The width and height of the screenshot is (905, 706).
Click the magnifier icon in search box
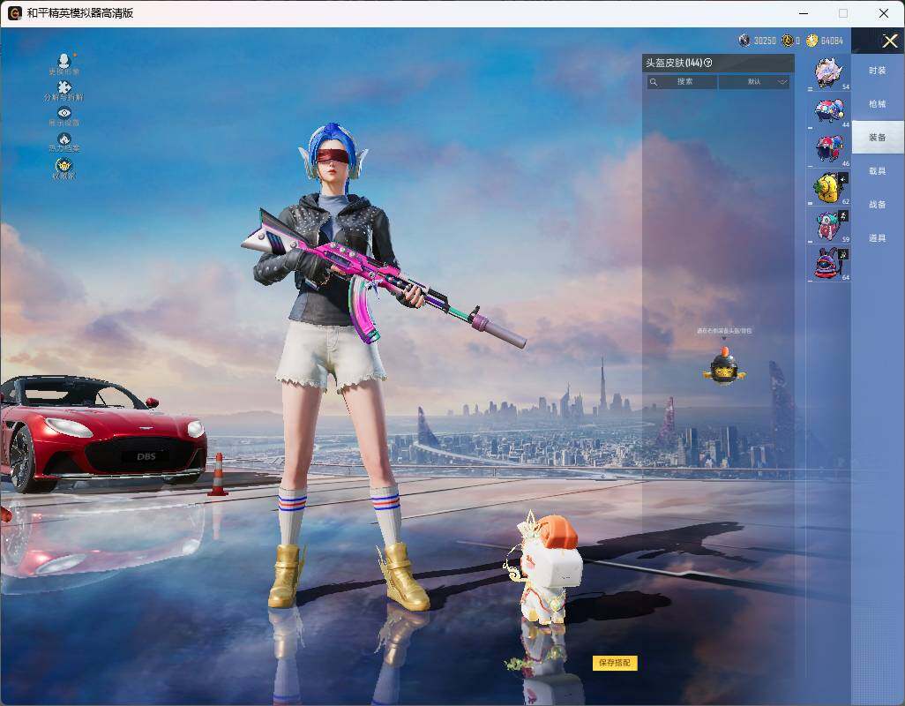click(654, 82)
